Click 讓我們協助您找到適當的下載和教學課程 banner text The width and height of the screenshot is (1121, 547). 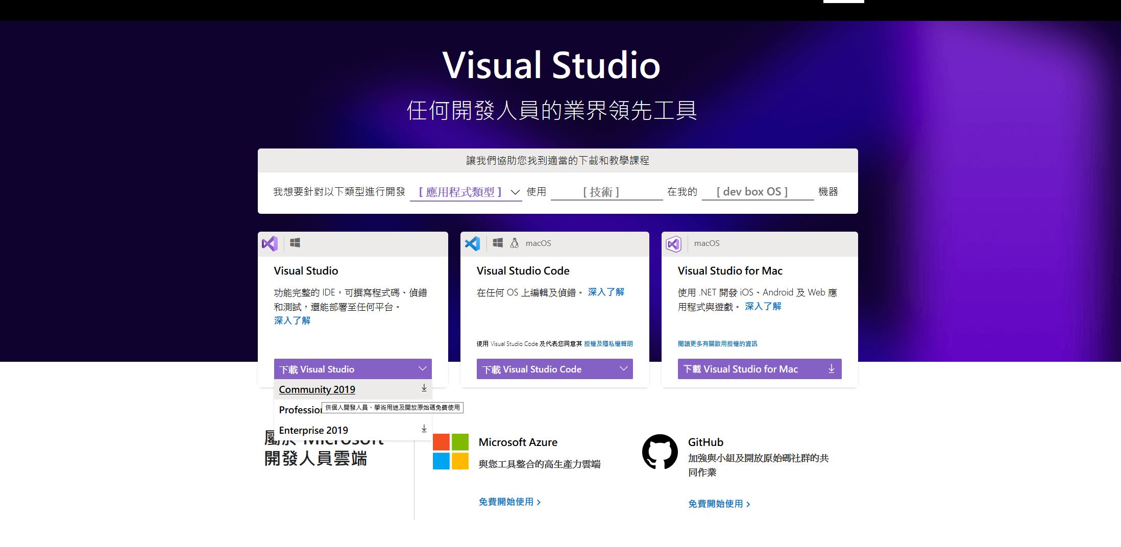coord(557,161)
